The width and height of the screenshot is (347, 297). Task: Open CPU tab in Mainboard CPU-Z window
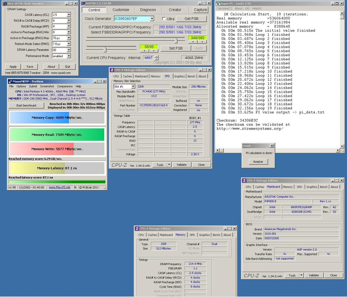[248, 187]
